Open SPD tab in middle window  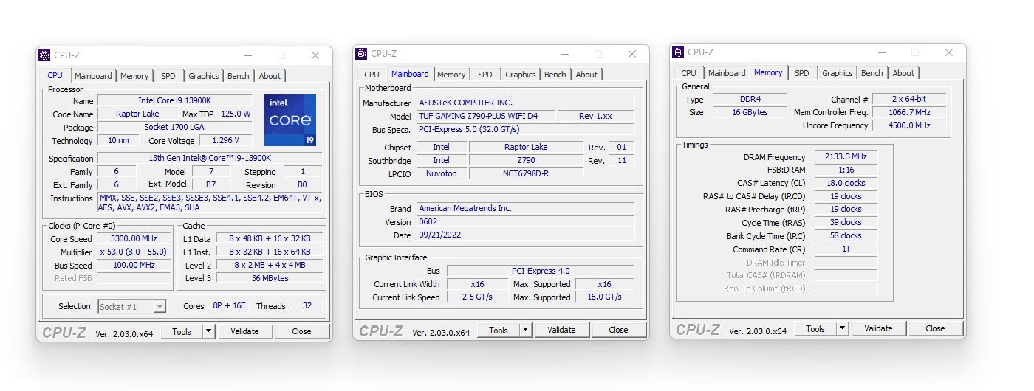[x=485, y=75]
